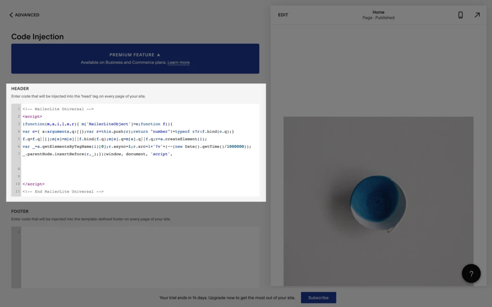Open the Learn more link

(x=178, y=63)
